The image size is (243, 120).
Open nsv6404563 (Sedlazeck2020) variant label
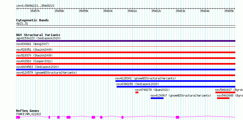pos(38,67)
